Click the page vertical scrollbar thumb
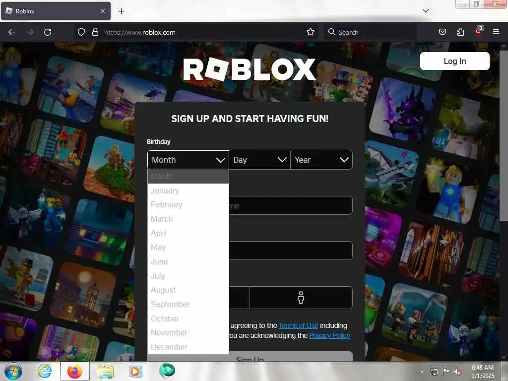Viewport: 508px width, 381px height. [x=504, y=135]
